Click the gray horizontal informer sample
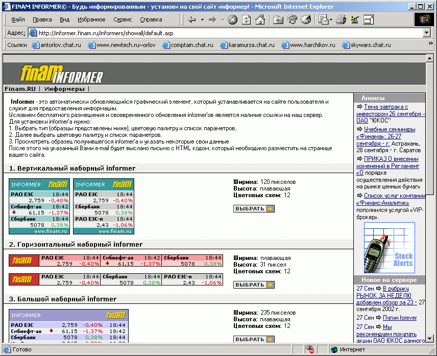The height and width of the screenshot is (356, 437). point(116,279)
